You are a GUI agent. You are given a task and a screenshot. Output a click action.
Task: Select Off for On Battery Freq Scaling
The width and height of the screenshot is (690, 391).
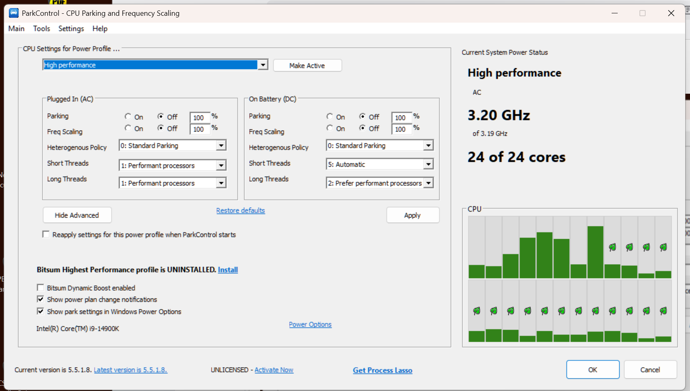(363, 128)
